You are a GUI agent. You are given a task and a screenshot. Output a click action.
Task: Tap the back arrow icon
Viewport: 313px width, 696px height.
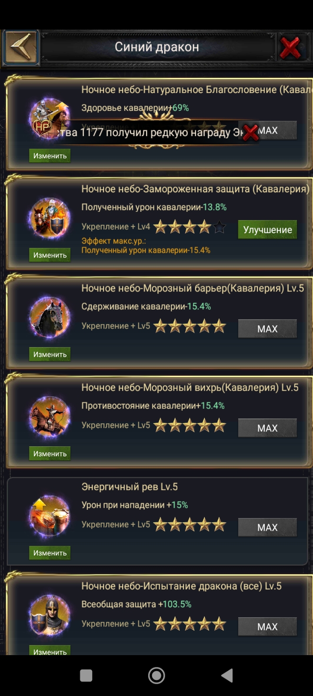click(21, 47)
